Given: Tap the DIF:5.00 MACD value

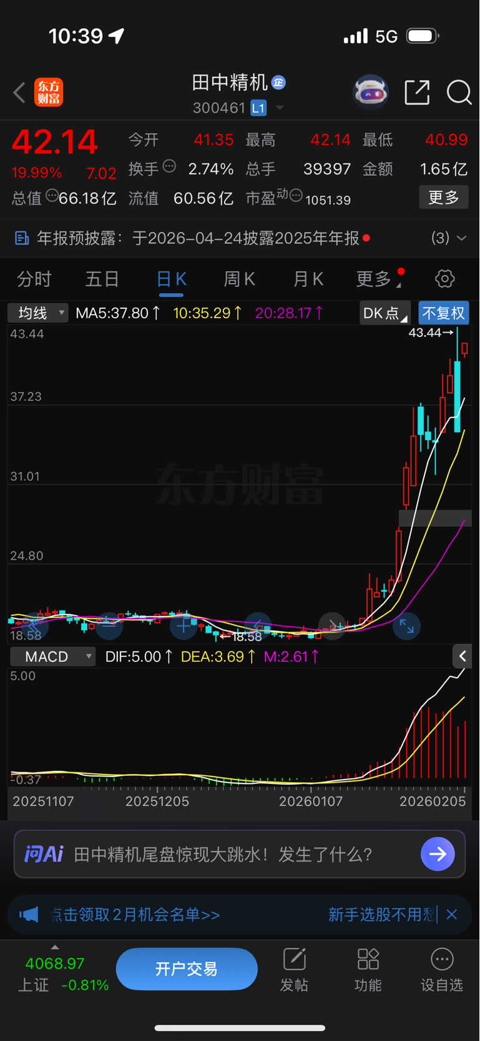Looking at the screenshot, I should 139,656.
